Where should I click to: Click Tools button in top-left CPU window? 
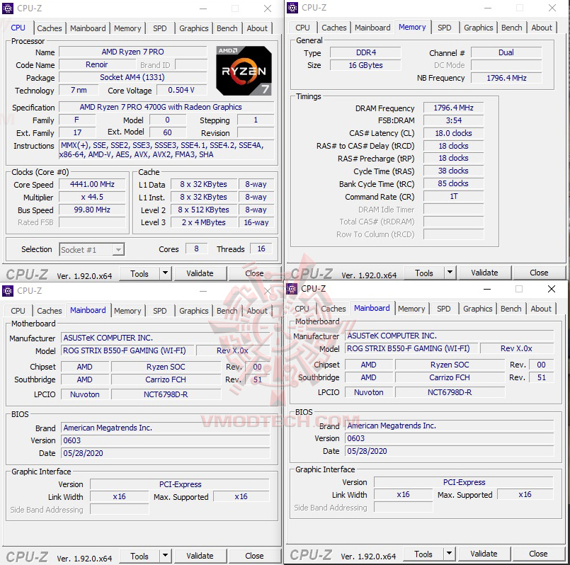click(x=139, y=273)
